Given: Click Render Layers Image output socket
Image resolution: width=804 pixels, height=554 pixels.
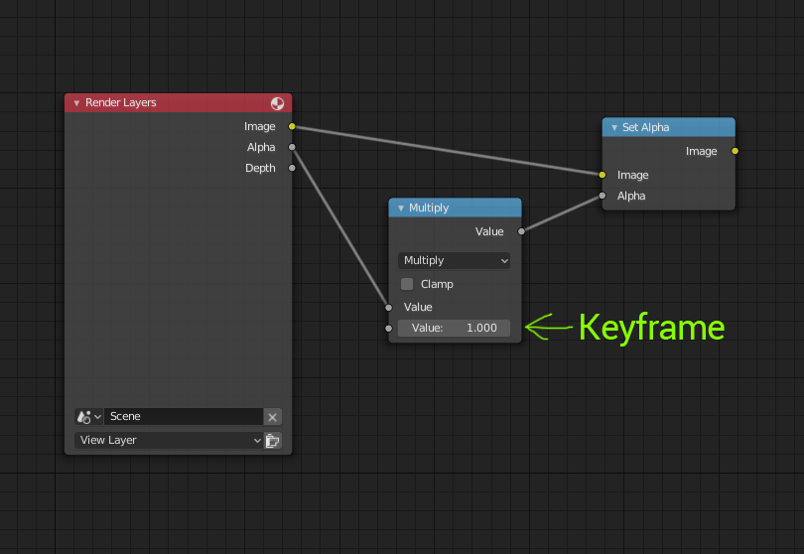Looking at the screenshot, I should 292,126.
